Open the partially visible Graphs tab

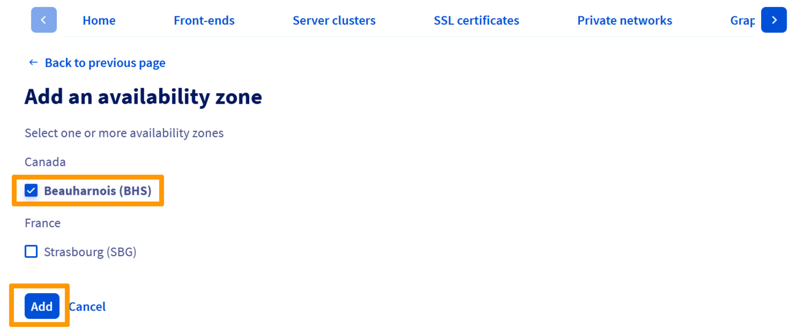pos(742,20)
